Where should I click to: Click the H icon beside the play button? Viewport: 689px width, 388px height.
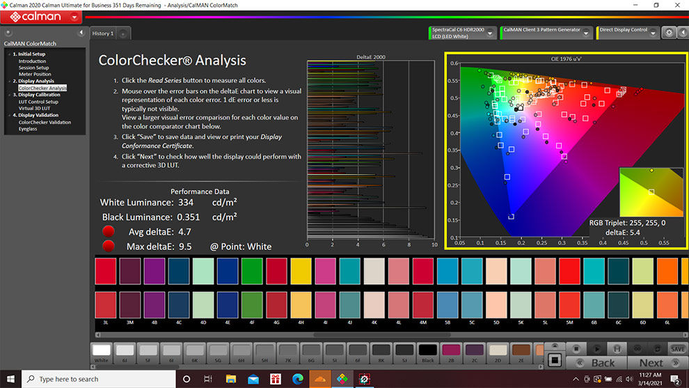617,349
